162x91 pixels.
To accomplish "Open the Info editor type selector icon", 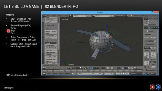I will 44,16.
